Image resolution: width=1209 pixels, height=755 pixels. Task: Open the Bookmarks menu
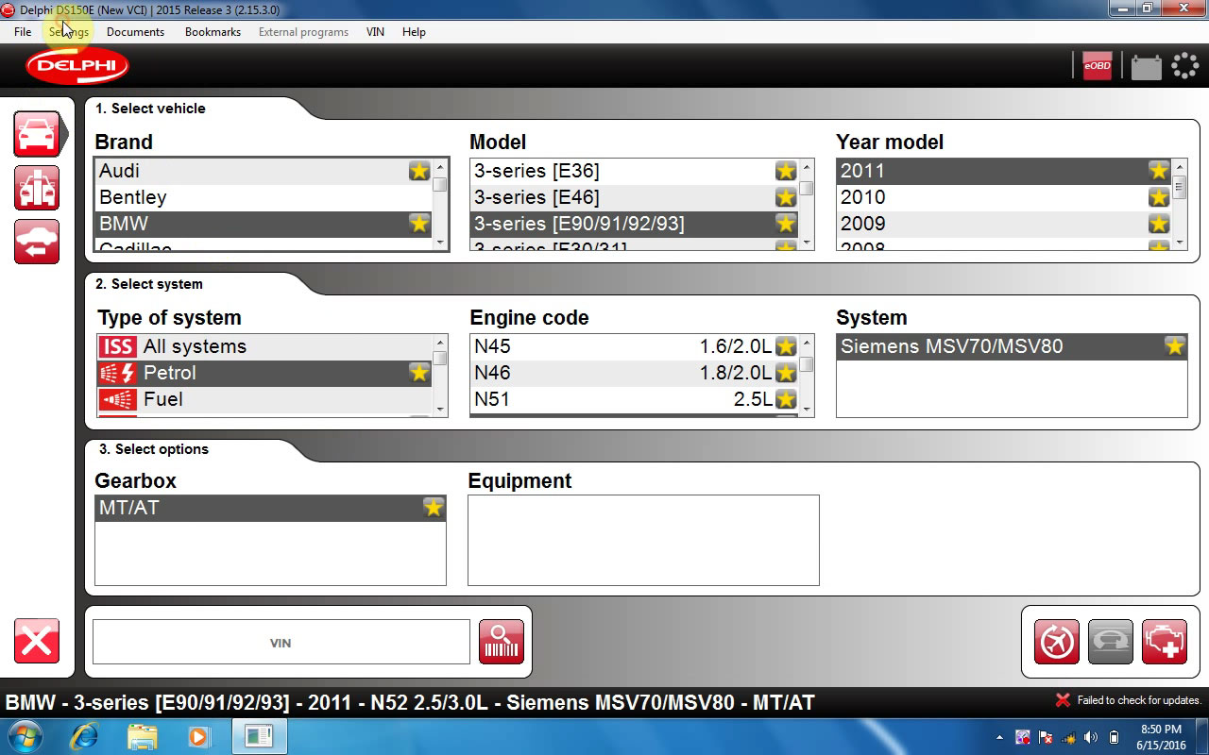(x=213, y=31)
